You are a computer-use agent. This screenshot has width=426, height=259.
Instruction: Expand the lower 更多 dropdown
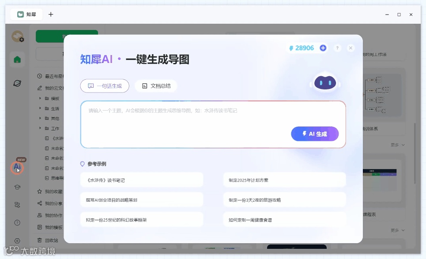coord(397,230)
